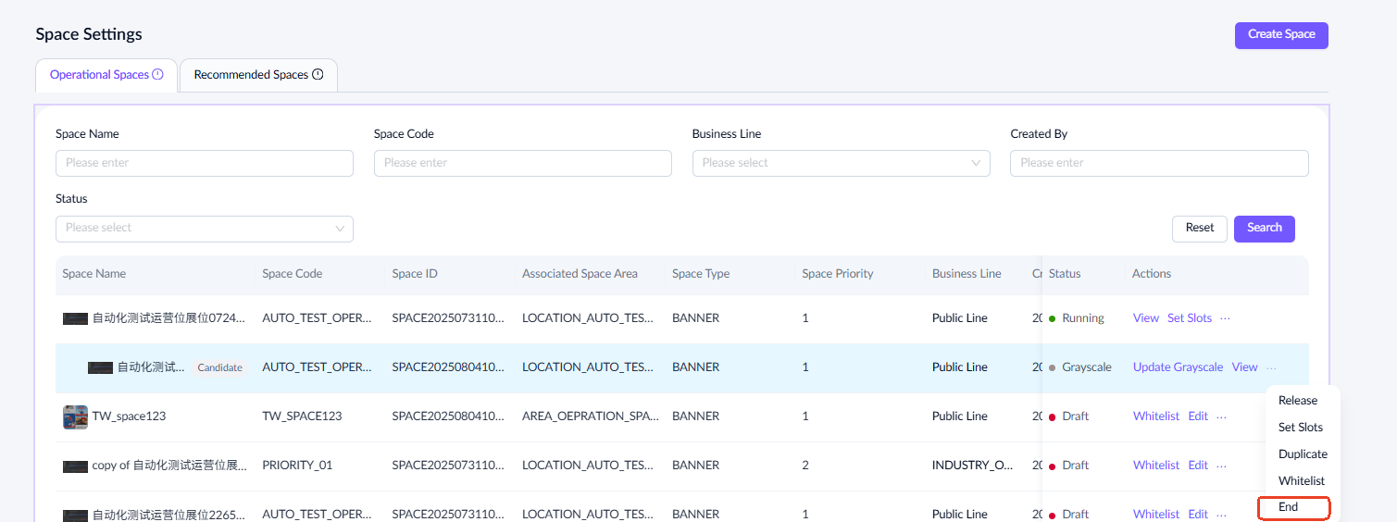Open ellipsis menu for TW_space123 row
This screenshot has height=522, width=1397.
[1221, 416]
